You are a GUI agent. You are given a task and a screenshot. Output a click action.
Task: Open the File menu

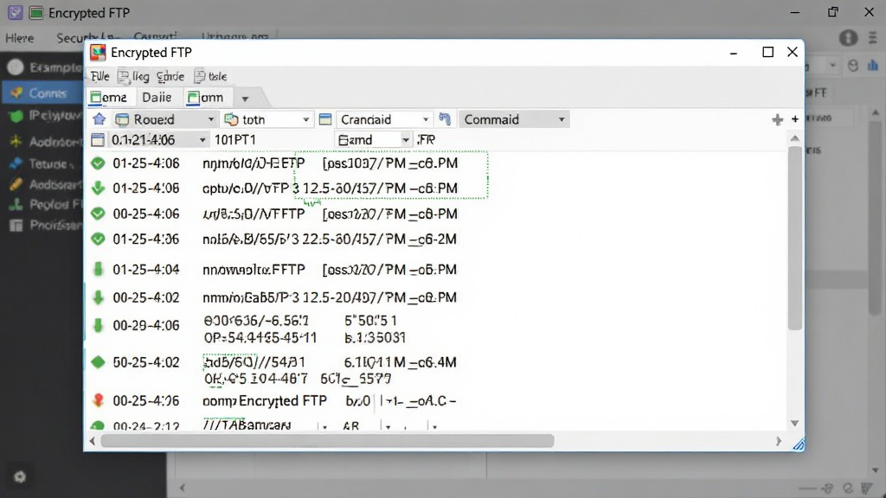click(x=100, y=76)
